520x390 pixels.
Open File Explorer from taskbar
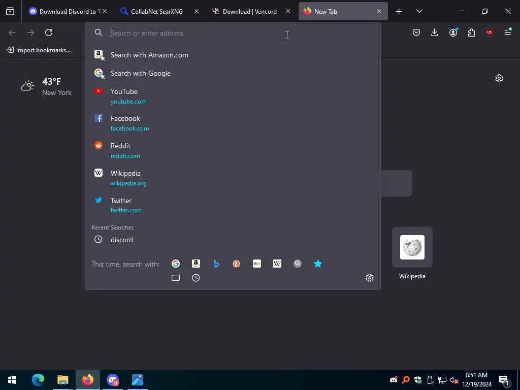click(x=62, y=380)
